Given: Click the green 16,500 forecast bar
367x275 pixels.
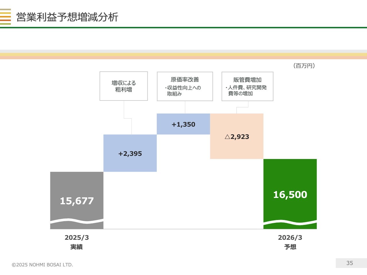Looking at the screenshot, I should 290,189.
